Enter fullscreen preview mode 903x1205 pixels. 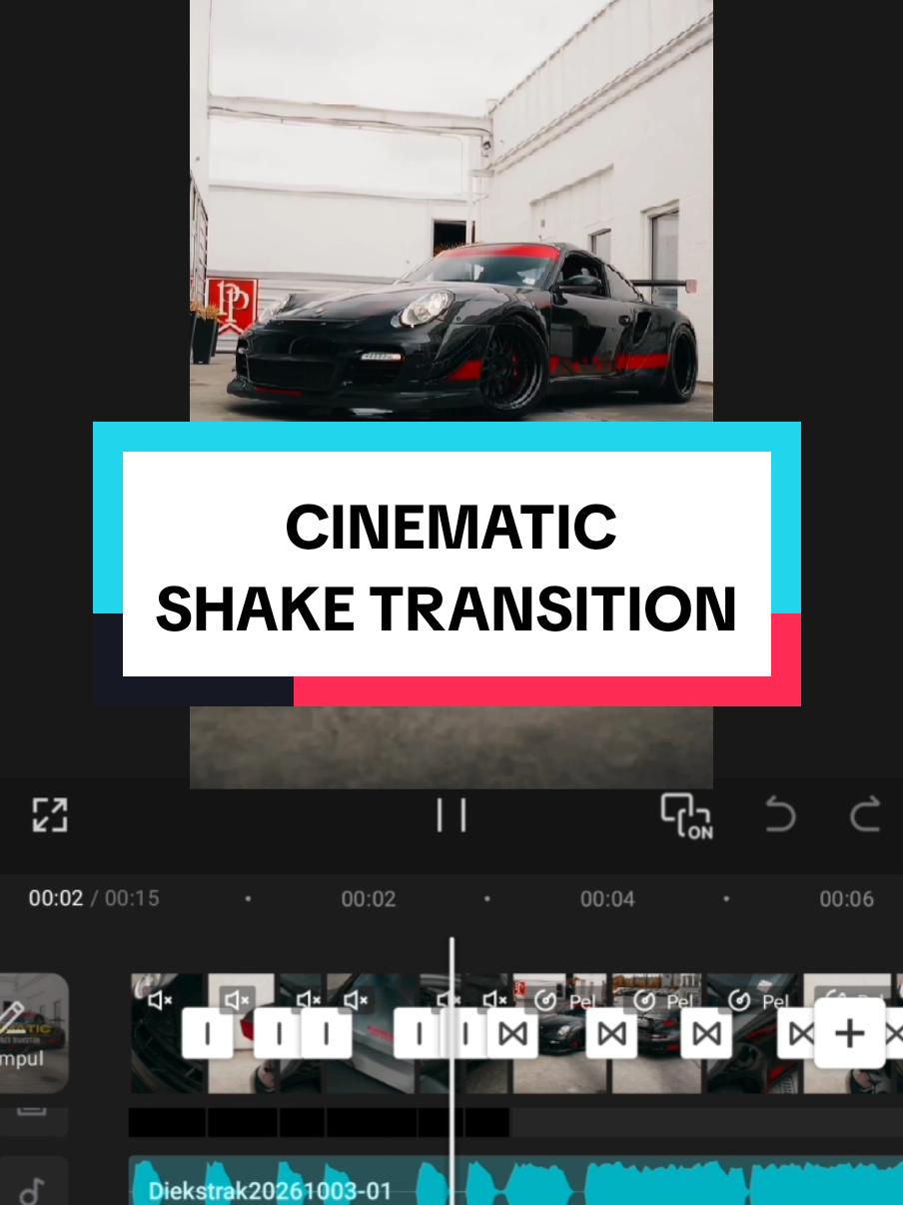50,815
